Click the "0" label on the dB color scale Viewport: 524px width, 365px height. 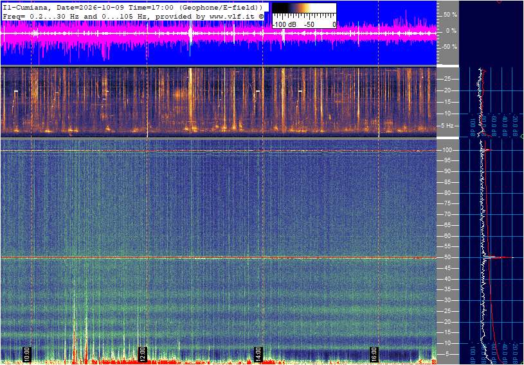point(334,24)
